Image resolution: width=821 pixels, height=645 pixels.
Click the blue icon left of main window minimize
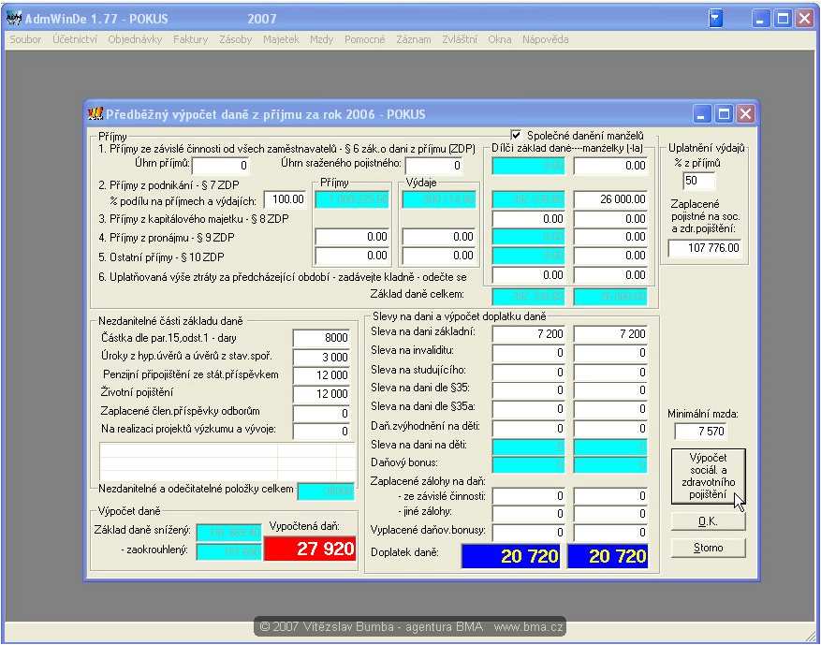pyautogui.click(x=716, y=19)
